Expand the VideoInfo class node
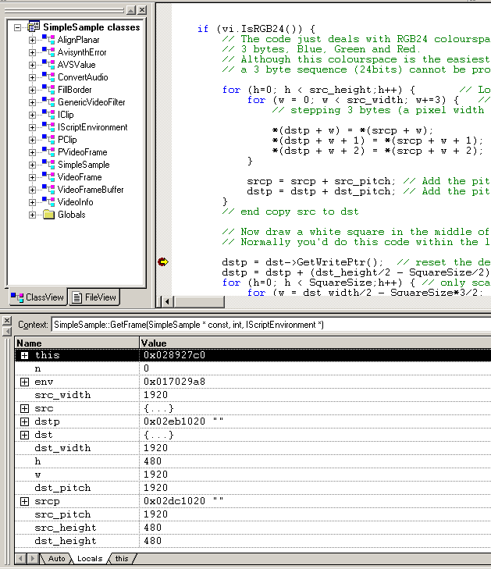Screen dimensions: 491x569 (x=32, y=202)
